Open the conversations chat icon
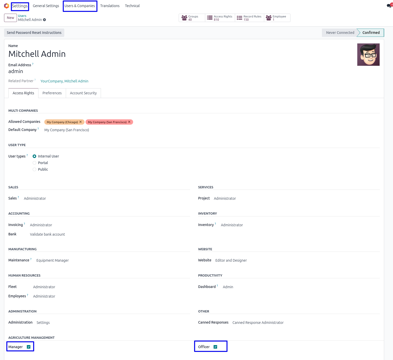 pyautogui.click(x=389, y=6)
